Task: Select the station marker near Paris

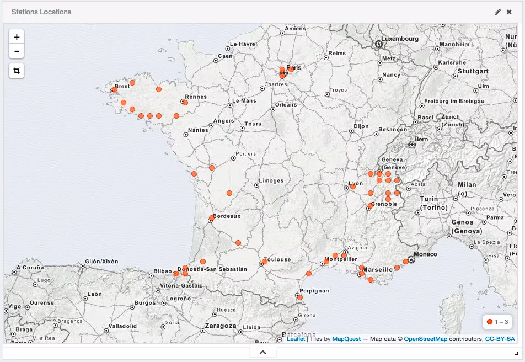Action: pos(283,70)
